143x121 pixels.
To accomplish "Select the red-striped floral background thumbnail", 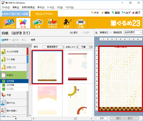I will [78, 67].
